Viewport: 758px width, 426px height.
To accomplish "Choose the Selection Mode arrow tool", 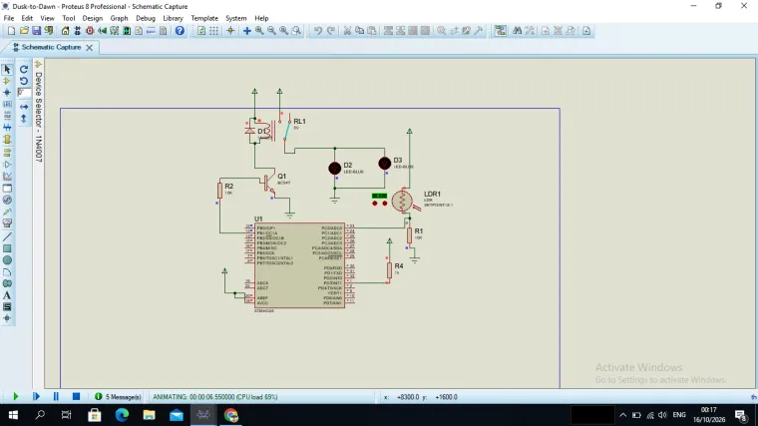I will (x=7, y=70).
